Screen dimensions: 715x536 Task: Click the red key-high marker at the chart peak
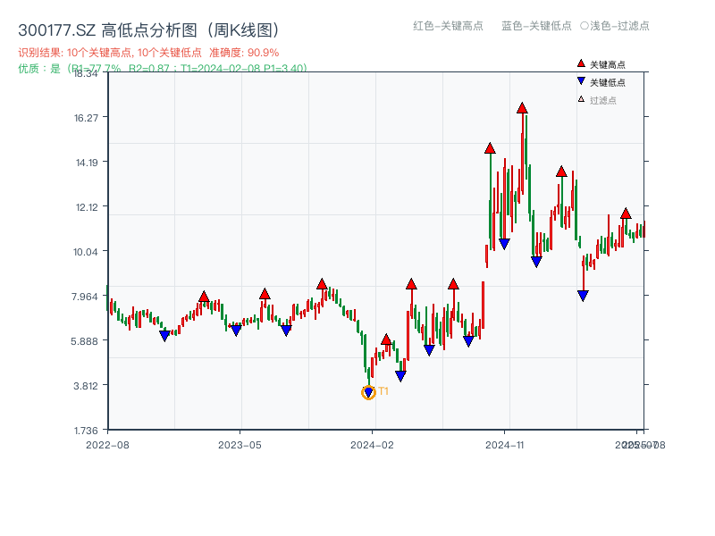click(x=522, y=108)
